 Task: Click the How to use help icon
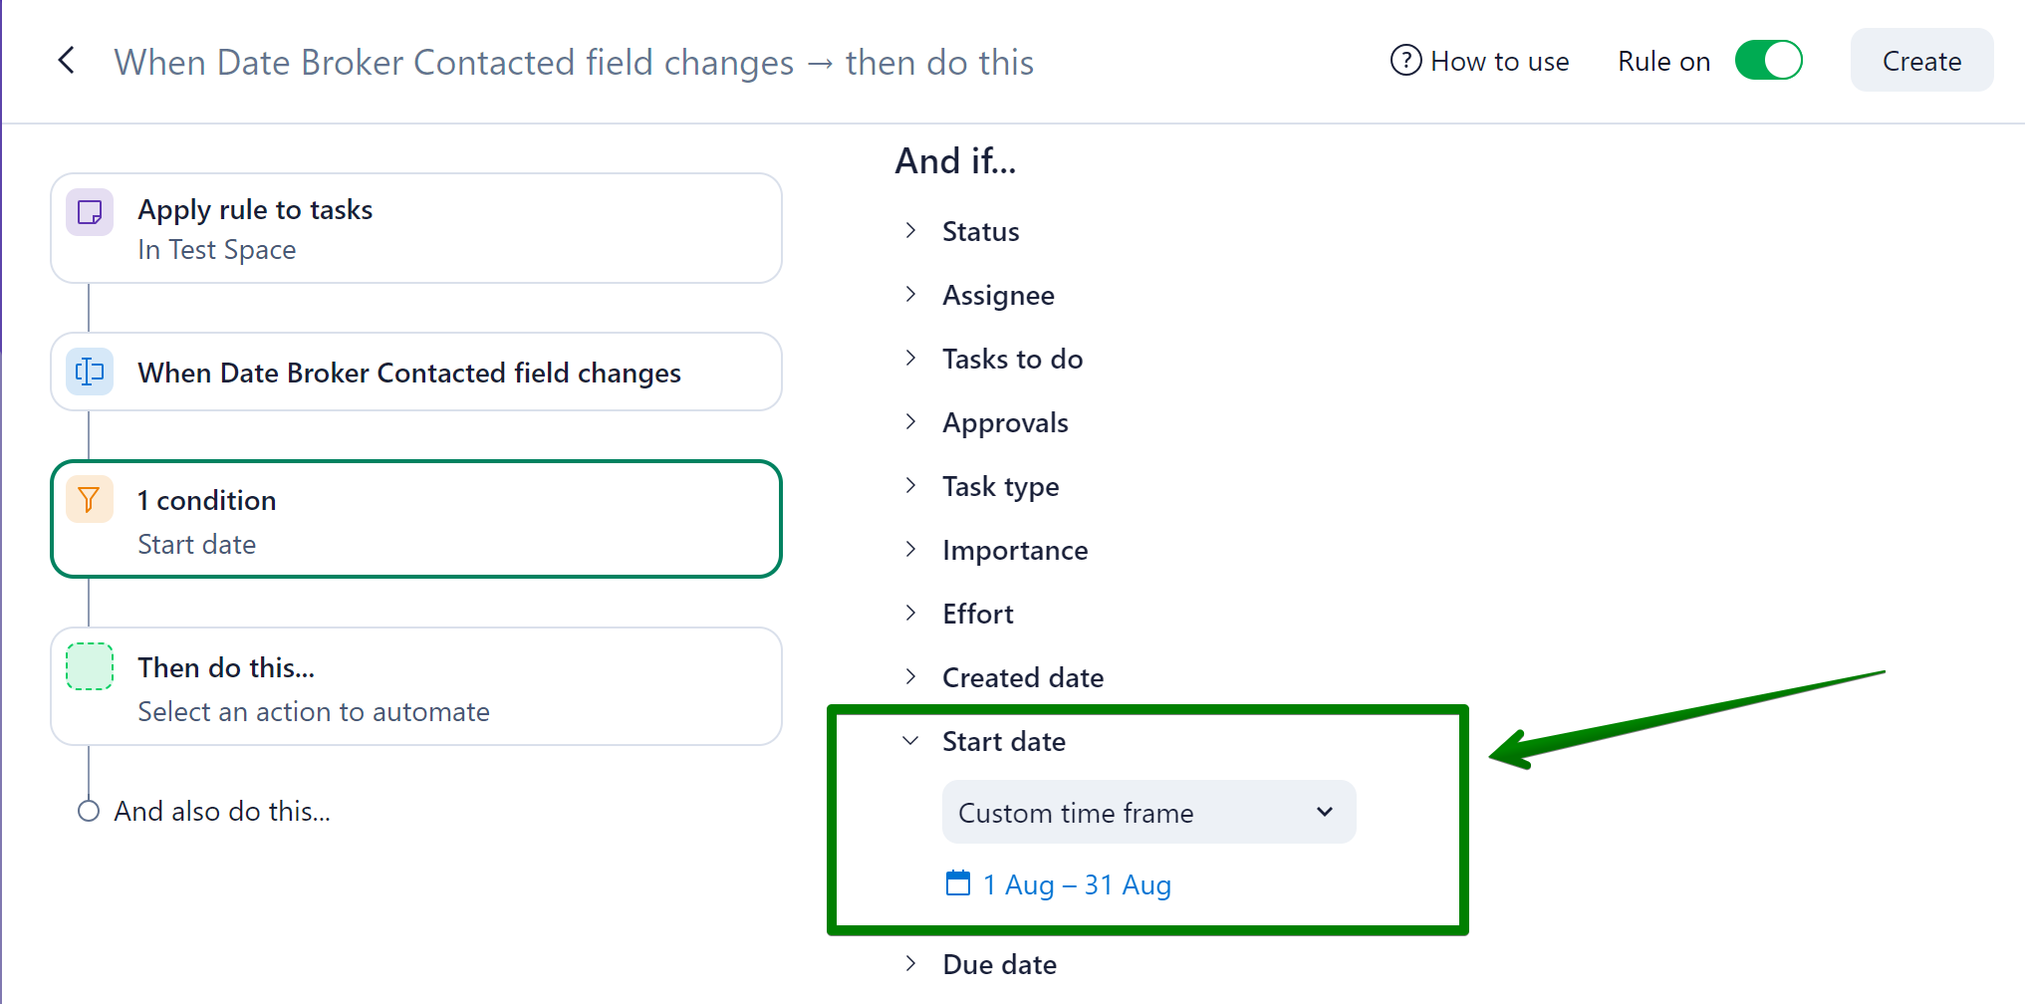point(1404,61)
